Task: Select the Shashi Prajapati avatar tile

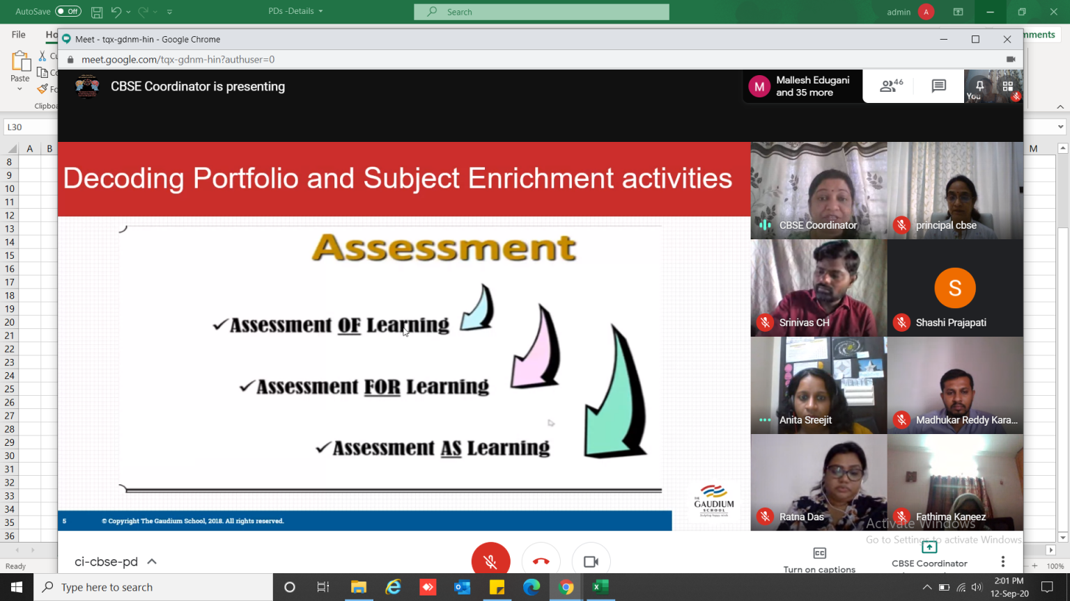Action: pyautogui.click(x=955, y=288)
